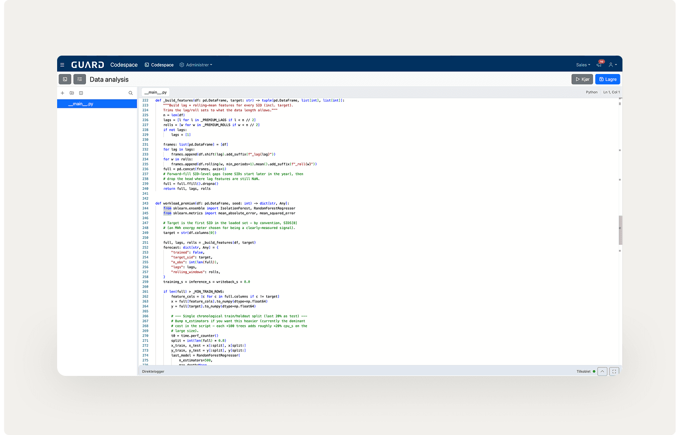Open the Codespace nav link with terminal icon
The image size is (680, 435).
pyautogui.click(x=159, y=65)
